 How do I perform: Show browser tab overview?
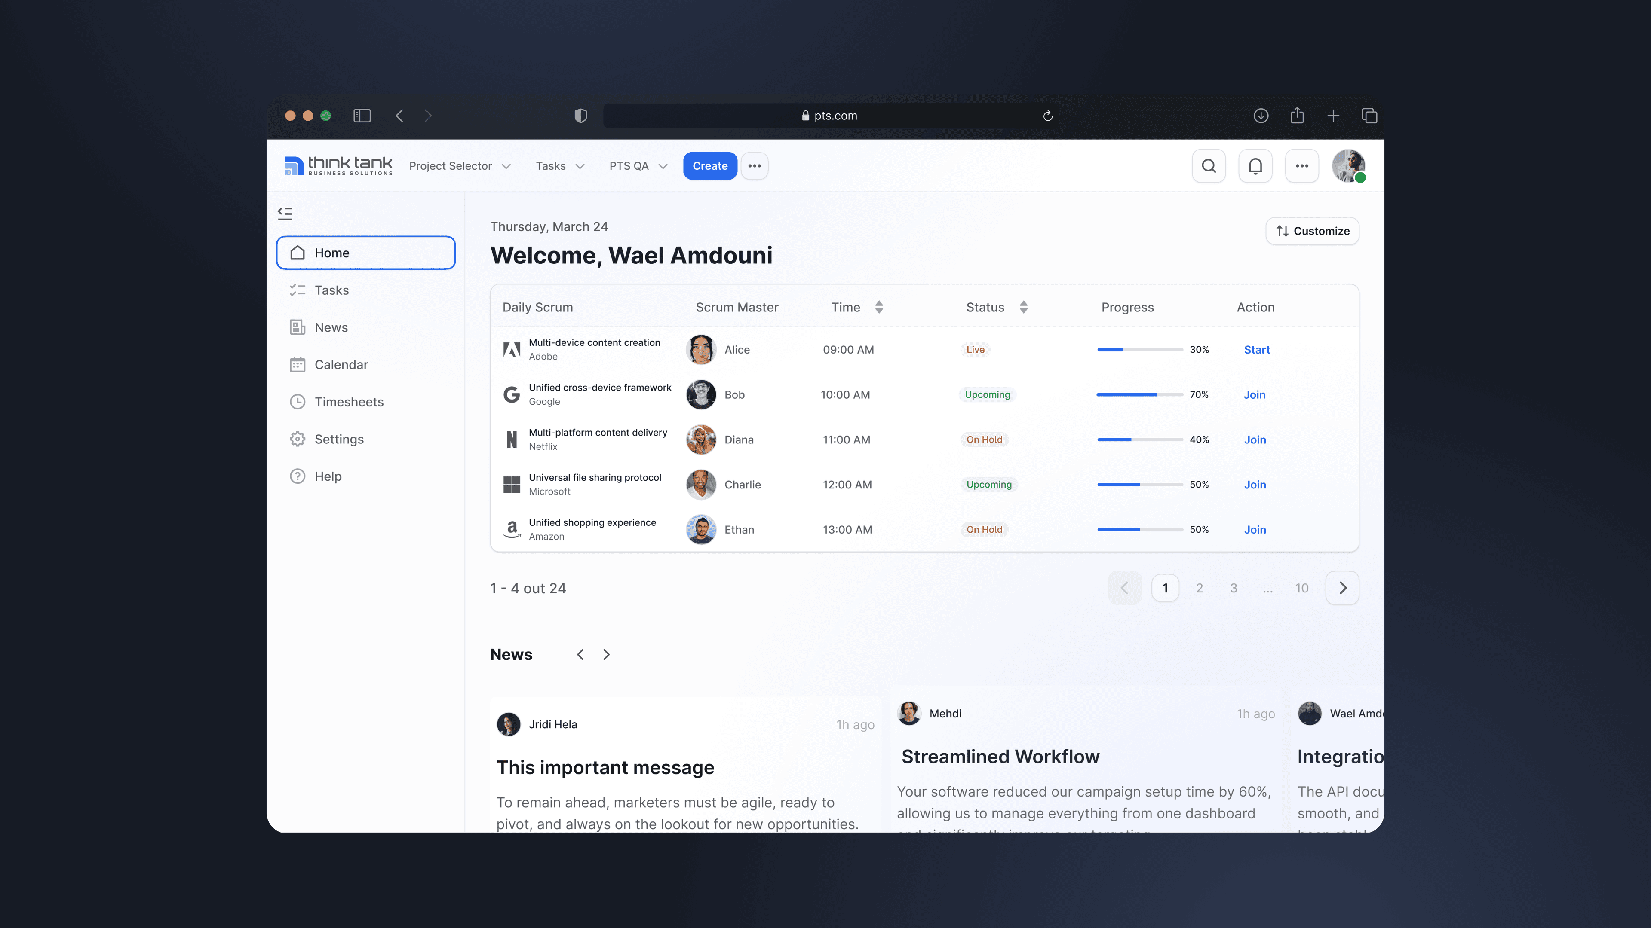click(1369, 116)
